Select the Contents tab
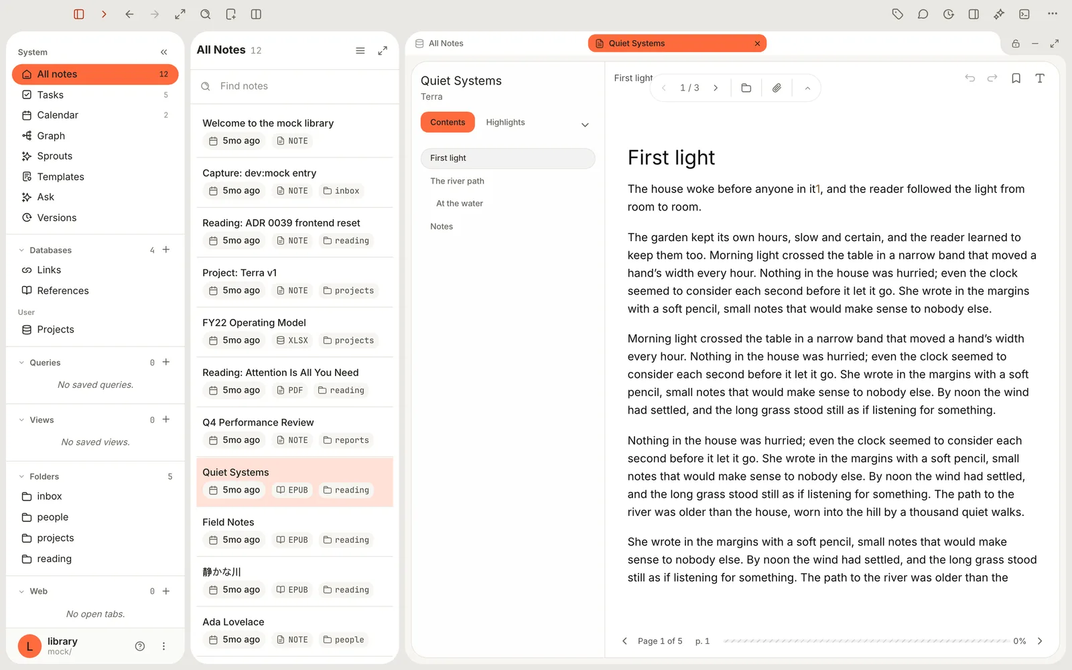The height and width of the screenshot is (670, 1072). (x=448, y=123)
